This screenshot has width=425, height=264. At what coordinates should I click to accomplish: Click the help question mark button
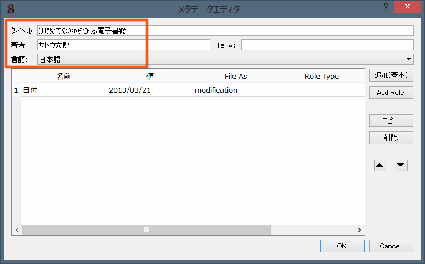point(385,7)
